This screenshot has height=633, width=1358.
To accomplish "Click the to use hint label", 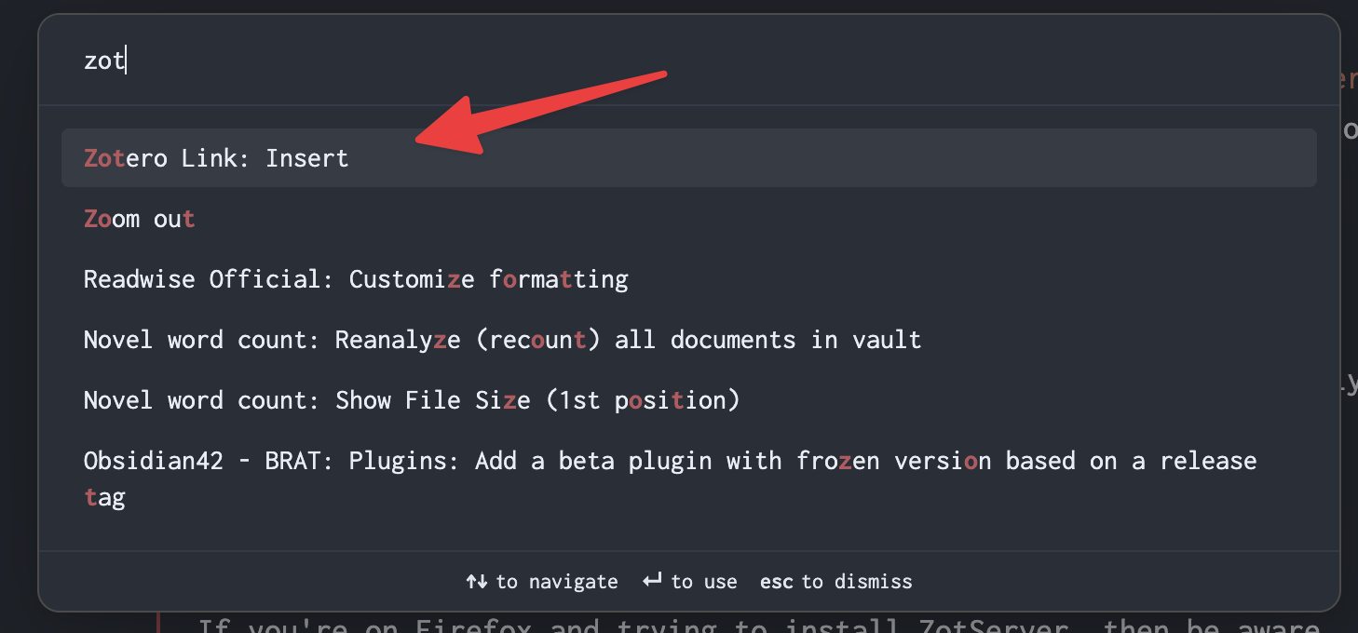I will [x=707, y=581].
